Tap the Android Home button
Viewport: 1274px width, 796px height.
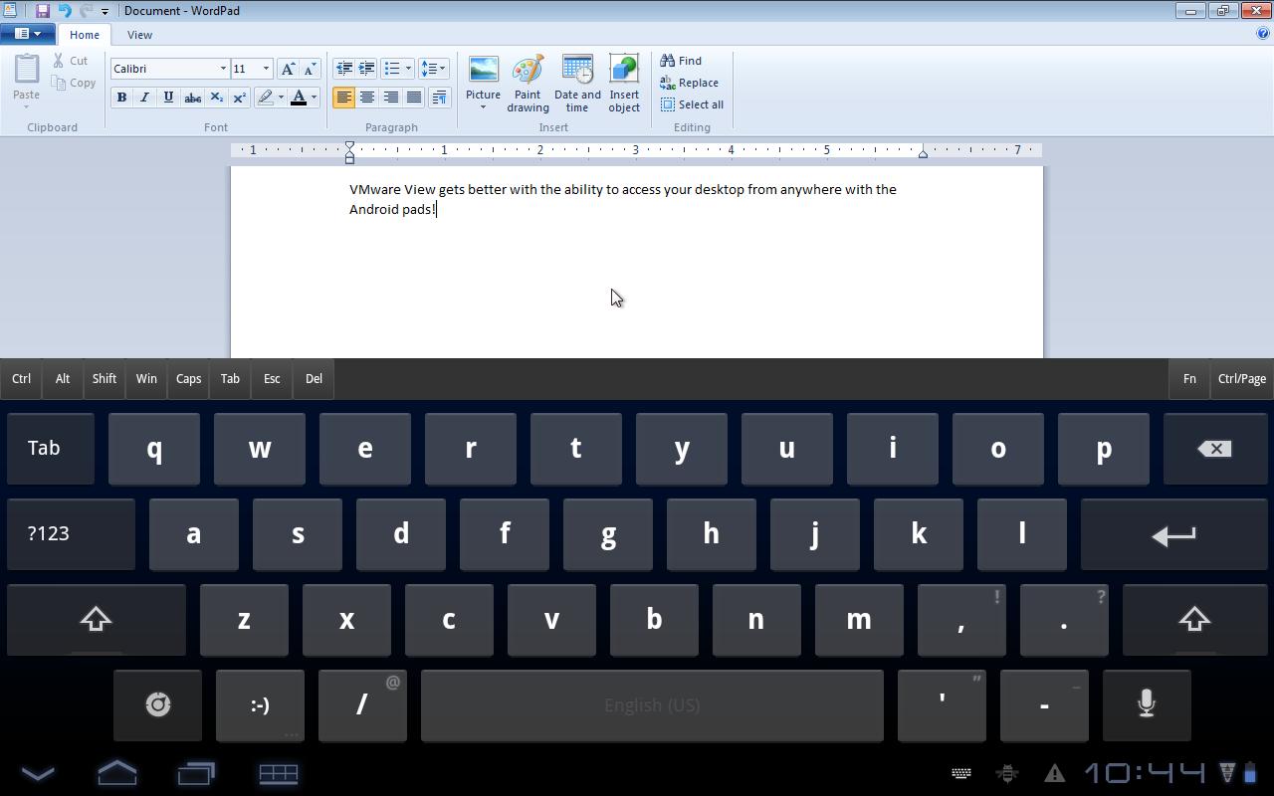(x=117, y=773)
